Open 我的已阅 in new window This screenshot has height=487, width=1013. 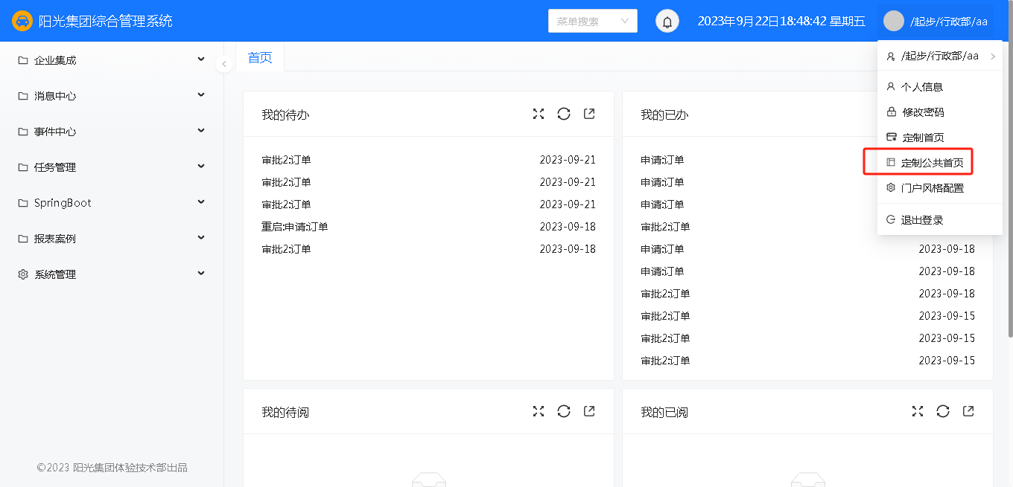click(968, 411)
